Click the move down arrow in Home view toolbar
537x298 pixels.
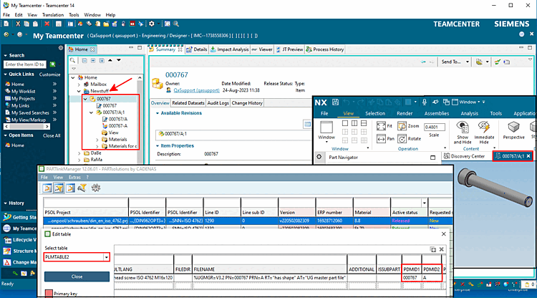pos(118,60)
